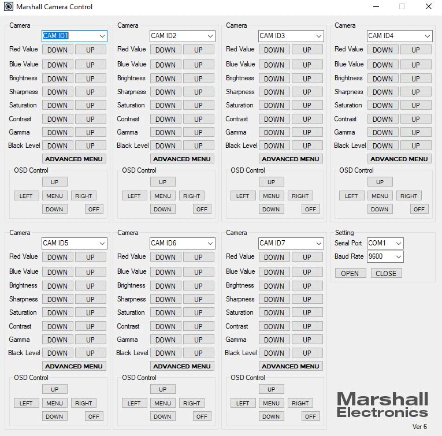Viewport: 442px width, 436px height.
Task: Increase Gamma UP for CAM ID5
Action: [x=91, y=340]
